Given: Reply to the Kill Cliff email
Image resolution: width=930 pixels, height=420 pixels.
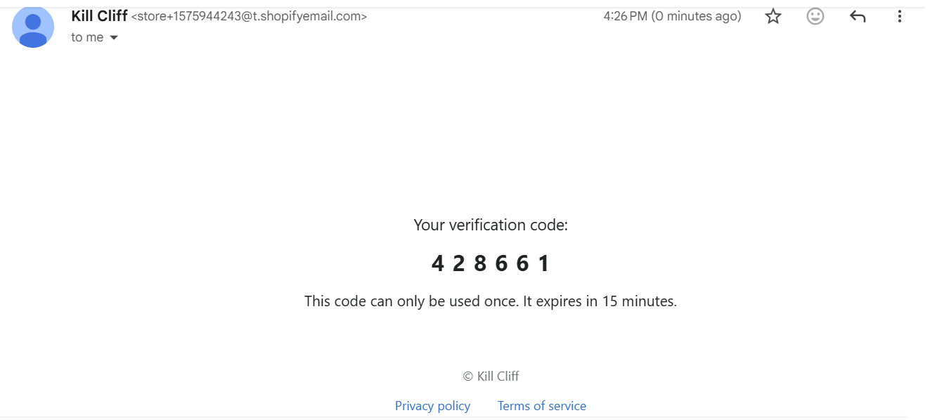Looking at the screenshot, I should coord(858,16).
